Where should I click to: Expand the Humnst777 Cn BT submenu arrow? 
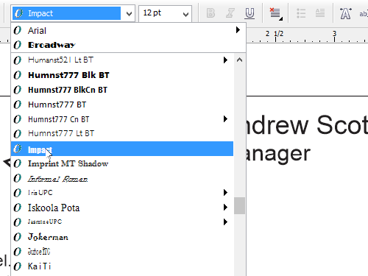pos(225,119)
